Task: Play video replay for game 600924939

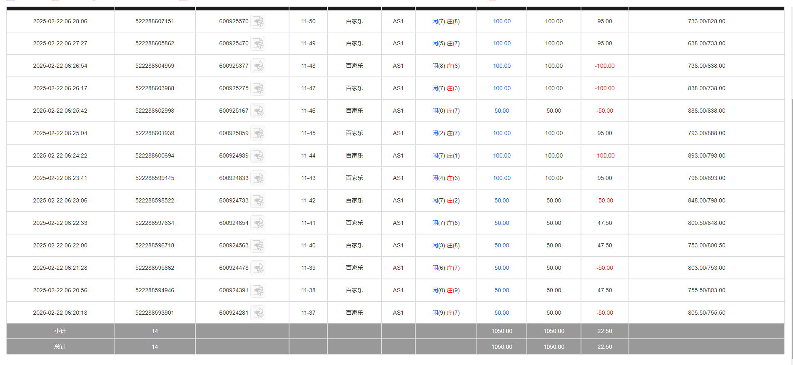Action: tap(258, 156)
